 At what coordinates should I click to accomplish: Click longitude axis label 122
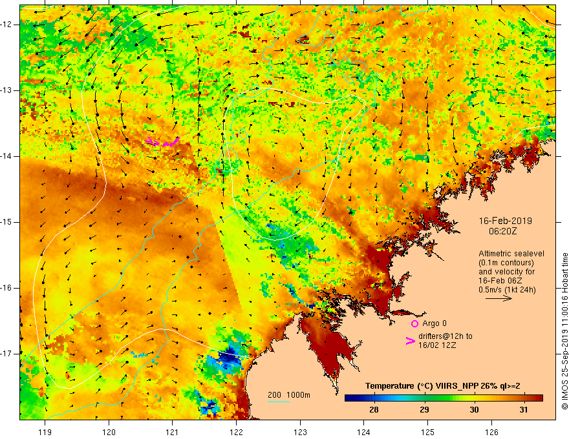236,432
